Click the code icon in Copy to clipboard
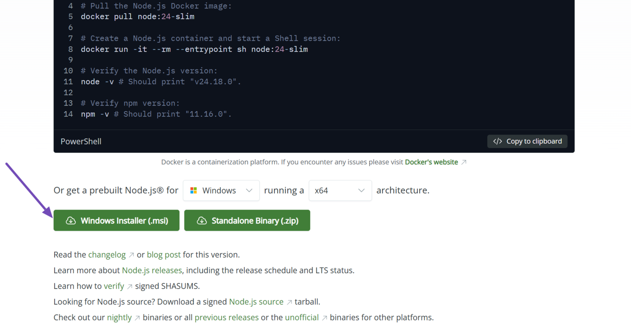Viewport: 631px width, 323px height. [x=498, y=141]
